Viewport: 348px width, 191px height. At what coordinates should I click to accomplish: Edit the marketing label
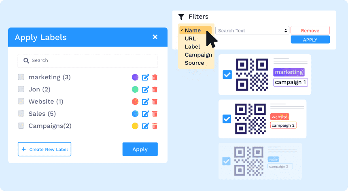click(x=145, y=77)
